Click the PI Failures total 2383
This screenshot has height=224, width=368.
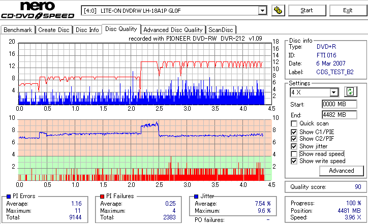[169, 217]
